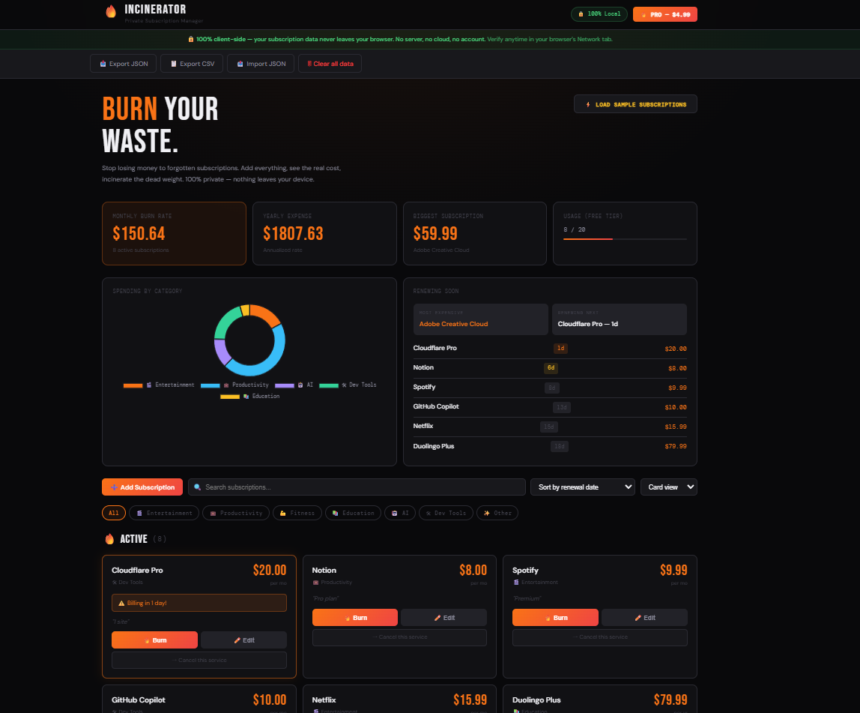Click Cancel this service on Spotify card

coord(600,637)
